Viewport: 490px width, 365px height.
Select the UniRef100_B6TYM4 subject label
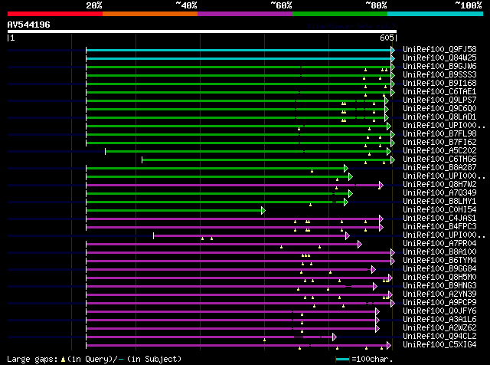point(439,261)
